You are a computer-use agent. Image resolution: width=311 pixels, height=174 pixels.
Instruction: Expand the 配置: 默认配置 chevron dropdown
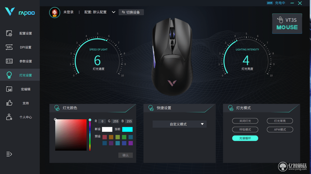pos(114,12)
